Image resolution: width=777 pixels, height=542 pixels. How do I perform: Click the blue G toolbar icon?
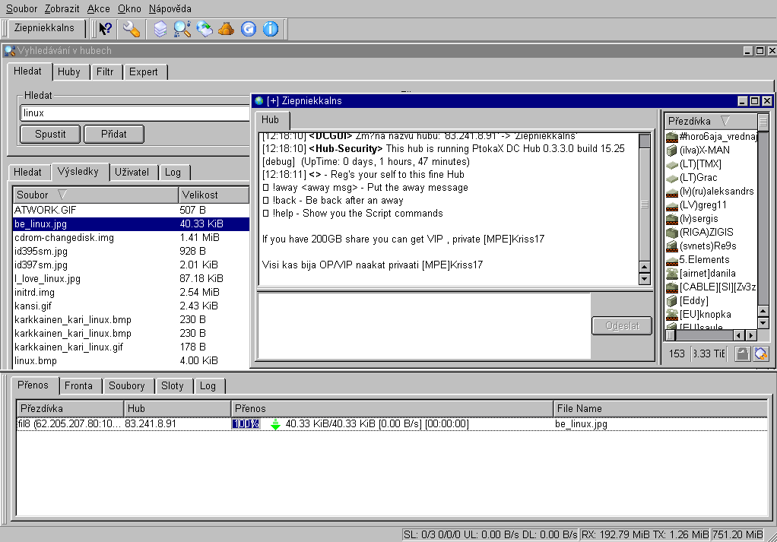point(248,29)
